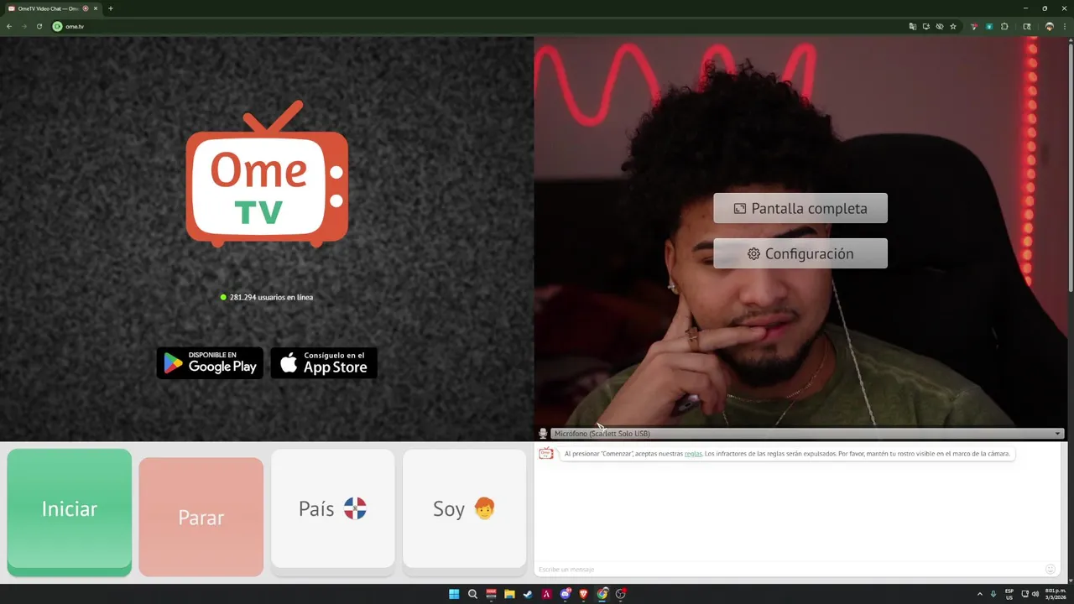Go forward in the browser
This screenshot has width=1074, height=604.
(24, 27)
